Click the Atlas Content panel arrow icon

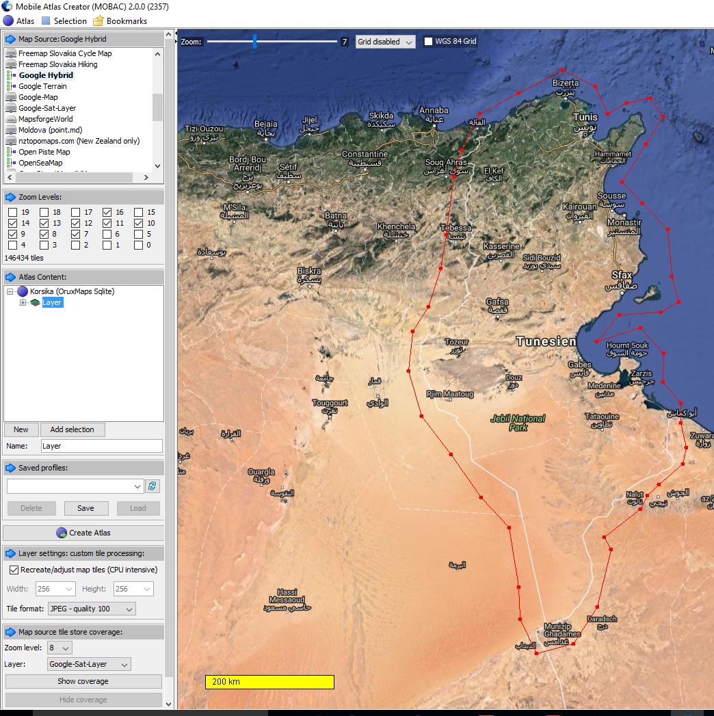pyautogui.click(x=10, y=277)
